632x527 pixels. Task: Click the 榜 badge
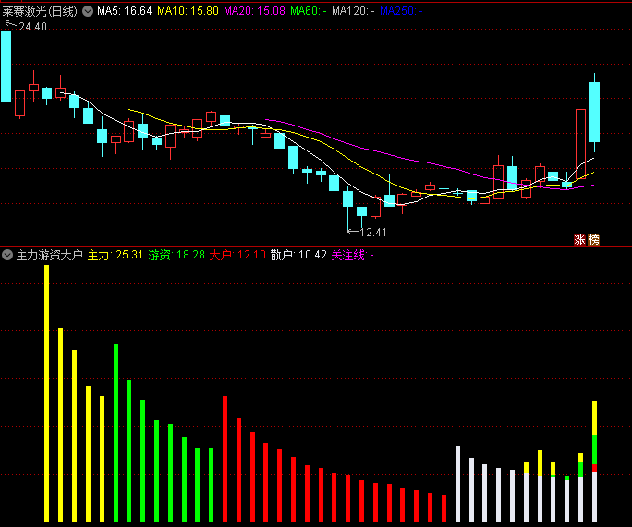(x=594, y=240)
